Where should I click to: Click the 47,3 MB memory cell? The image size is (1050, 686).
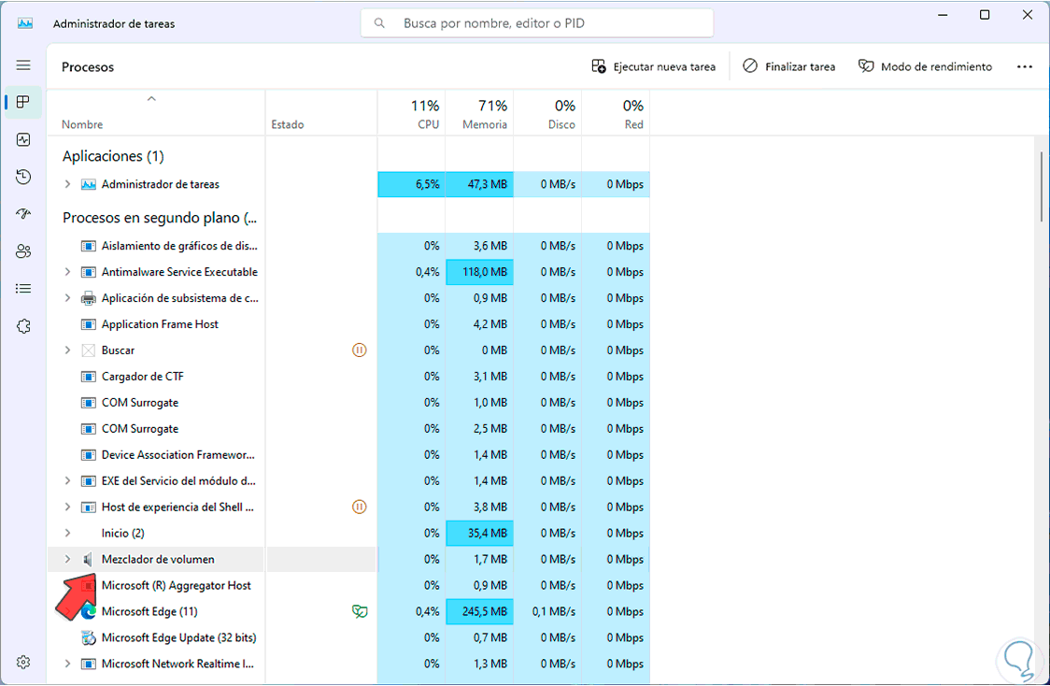click(479, 184)
